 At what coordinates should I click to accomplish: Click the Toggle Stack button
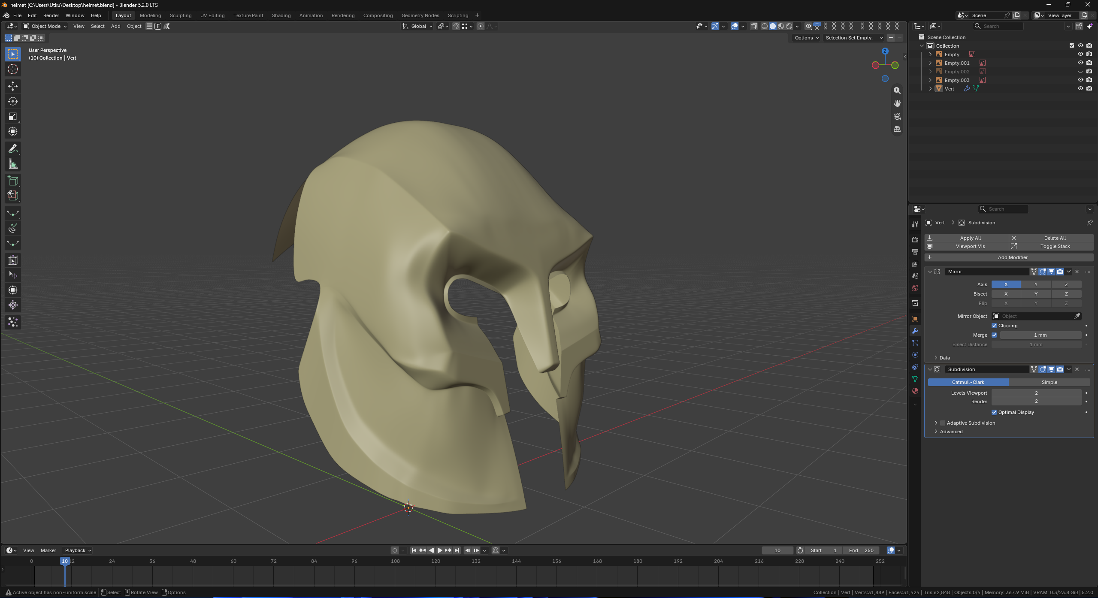pyautogui.click(x=1051, y=246)
